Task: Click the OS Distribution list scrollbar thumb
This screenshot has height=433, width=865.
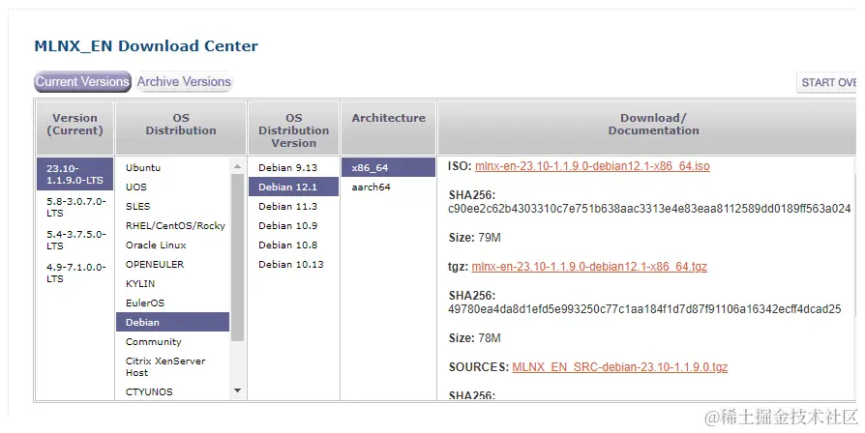Action: pos(237,257)
